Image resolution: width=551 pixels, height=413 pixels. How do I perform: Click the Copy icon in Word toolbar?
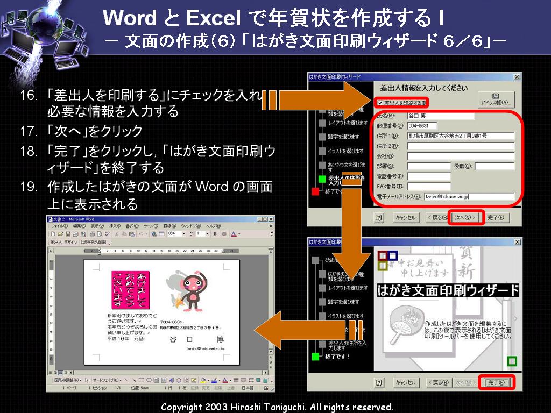point(124,234)
